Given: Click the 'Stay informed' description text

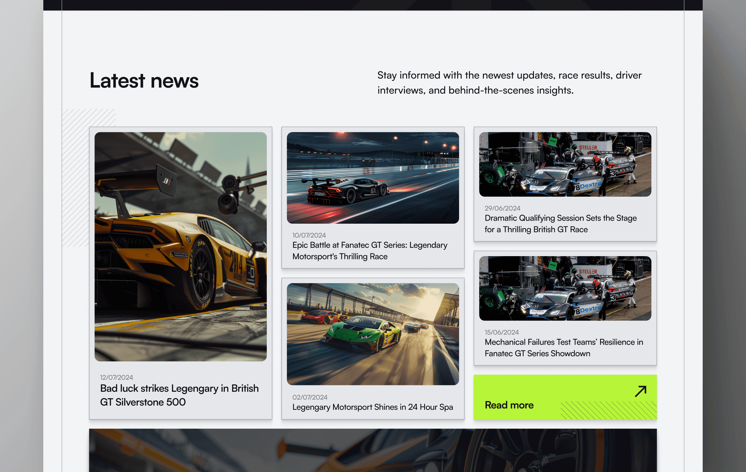Looking at the screenshot, I should pyautogui.click(x=509, y=83).
